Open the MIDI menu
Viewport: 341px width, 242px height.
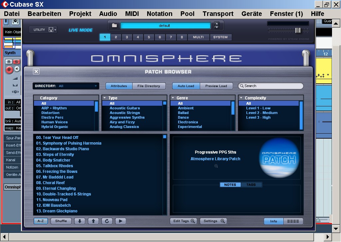132,14
